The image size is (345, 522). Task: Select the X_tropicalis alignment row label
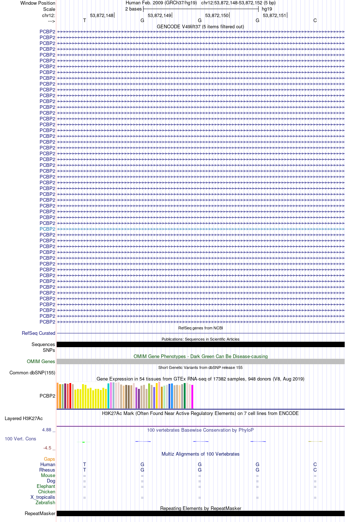pyautogui.click(x=43, y=497)
